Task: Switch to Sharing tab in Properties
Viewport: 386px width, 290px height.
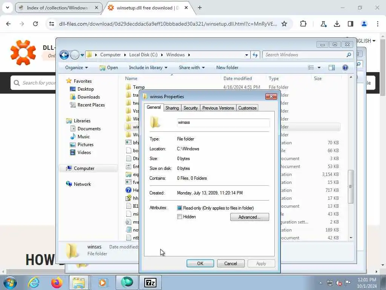Action: coord(172,108)
